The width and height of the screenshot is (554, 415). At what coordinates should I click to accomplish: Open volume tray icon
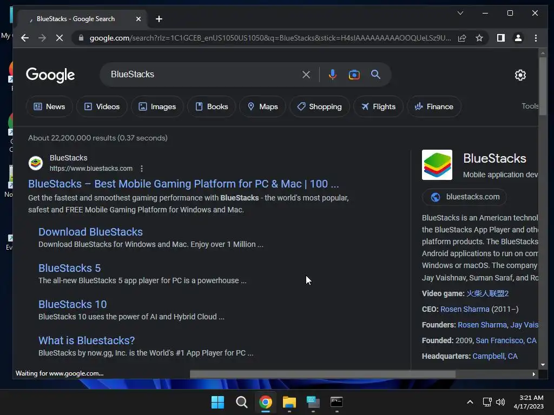pyautogui.click(x=500, y=402)
